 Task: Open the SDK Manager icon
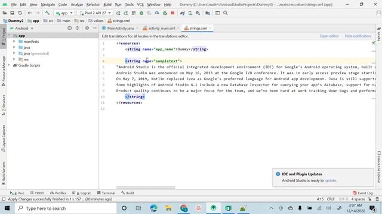click(x=198, y=13)
